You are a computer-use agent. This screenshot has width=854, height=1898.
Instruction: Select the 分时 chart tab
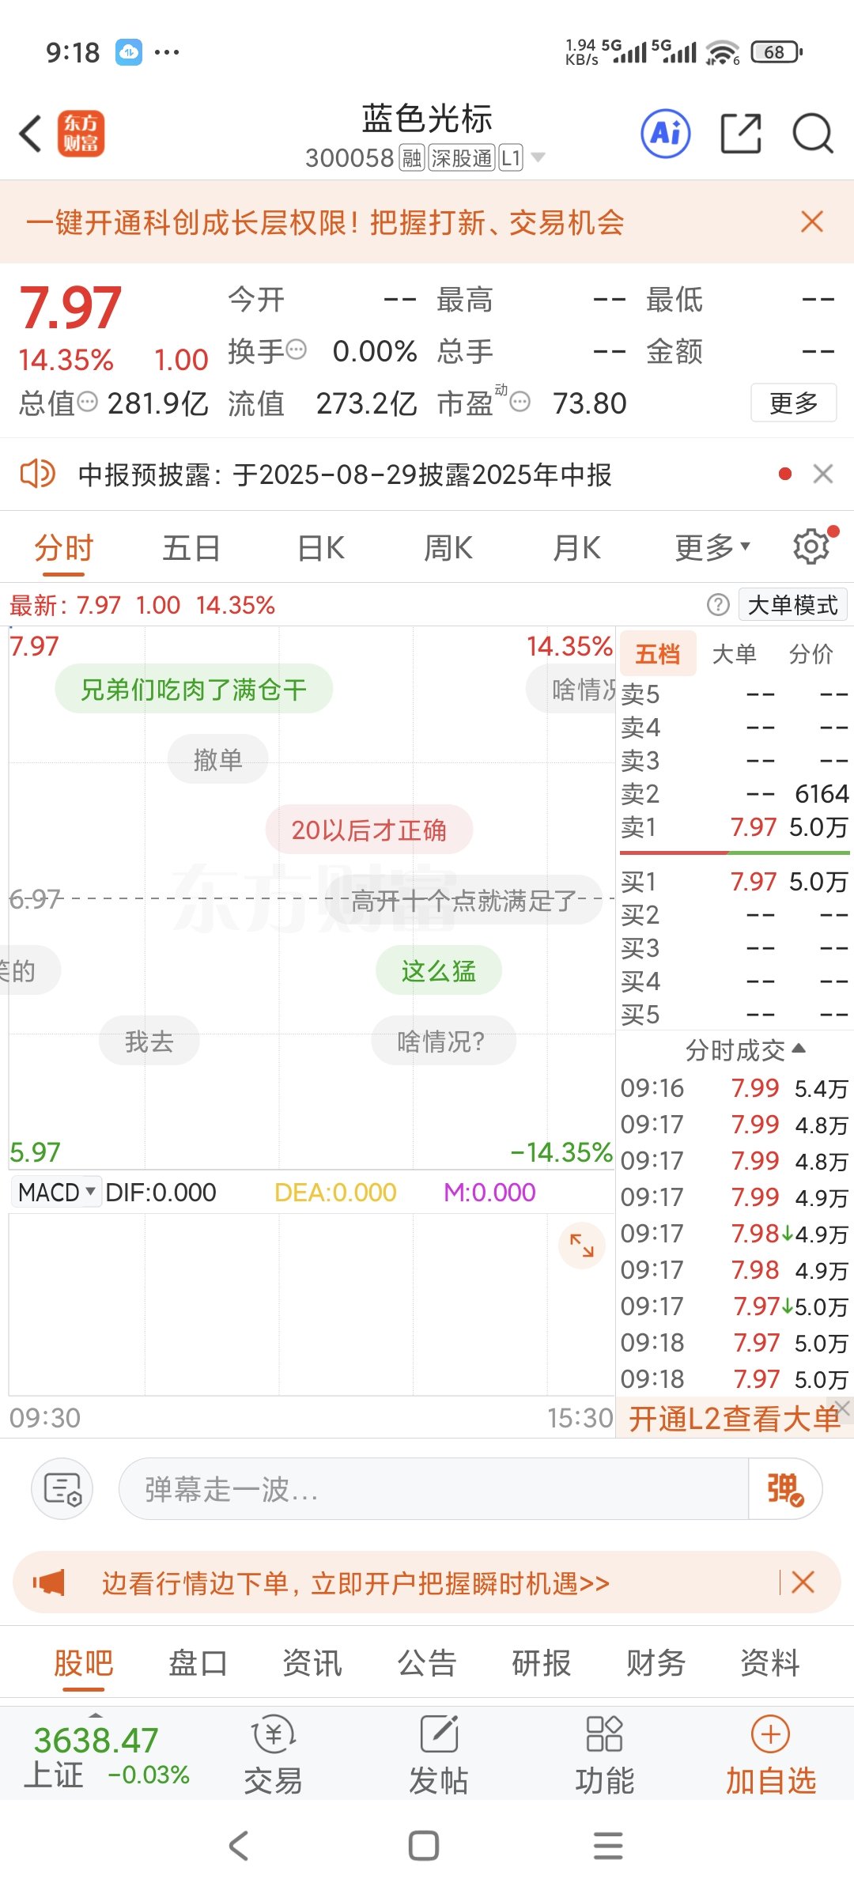[63, 547]
